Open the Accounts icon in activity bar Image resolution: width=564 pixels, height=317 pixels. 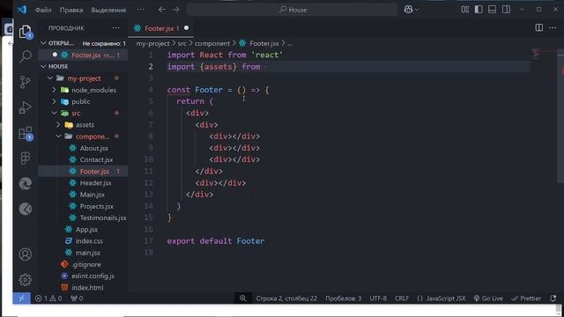(26, 254)
